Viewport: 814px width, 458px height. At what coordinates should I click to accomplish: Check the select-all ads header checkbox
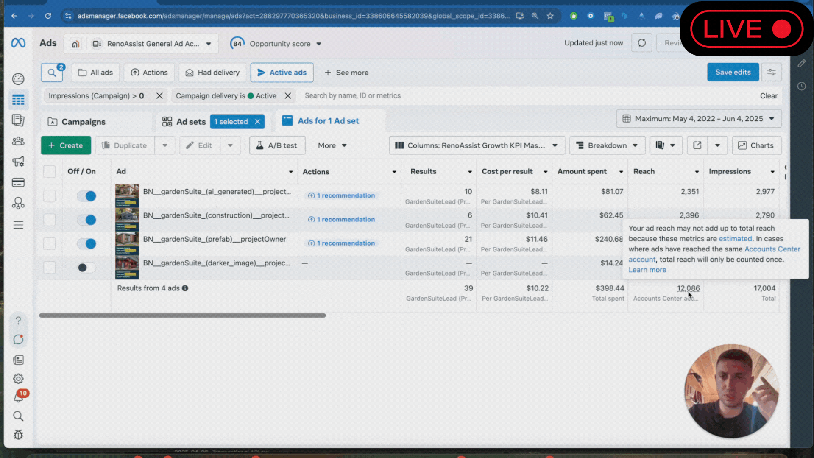coord(50,171)
